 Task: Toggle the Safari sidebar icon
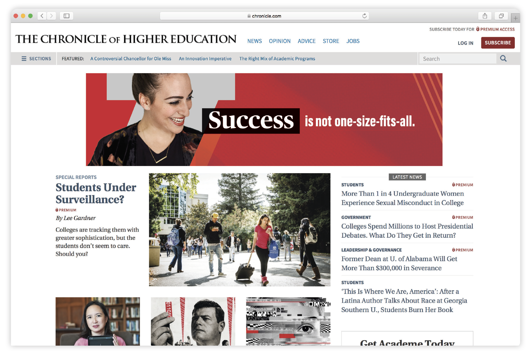pyautogui.click(x=66, y=16)
